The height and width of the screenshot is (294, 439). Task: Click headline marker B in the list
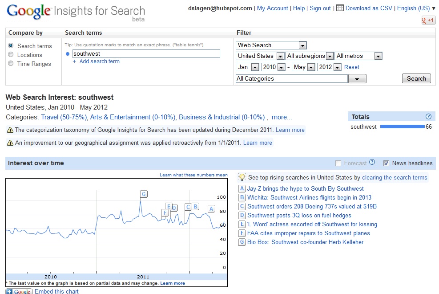[242, 198]
